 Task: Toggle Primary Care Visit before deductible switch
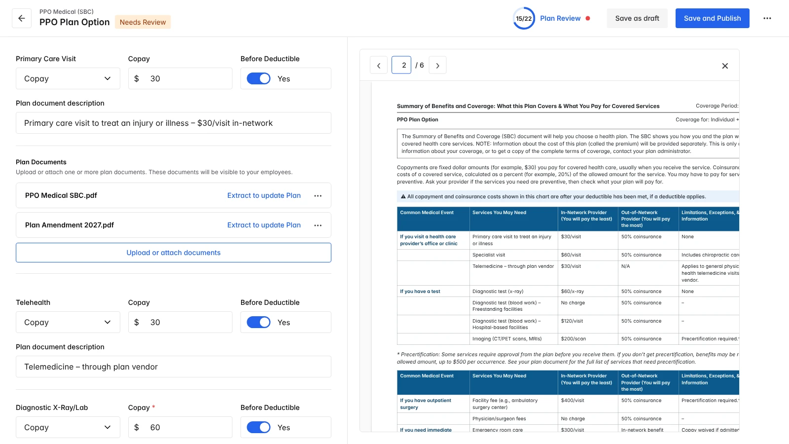point(258,78)
